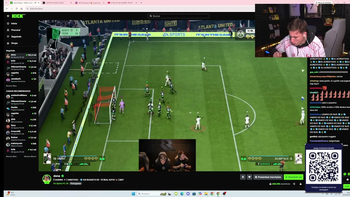The image size is (350, 197).
Task: Click the share icon below the stream
Action: (294, 184)
